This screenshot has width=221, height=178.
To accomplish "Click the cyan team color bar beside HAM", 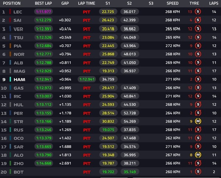I will click(10, 79).
